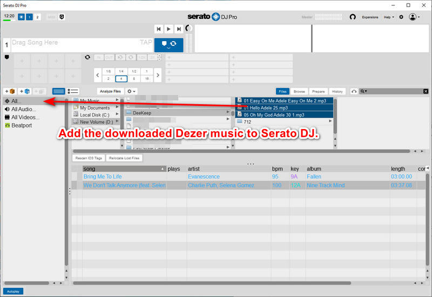The image size is (432, 297).
Task: Sort by the song column header
Action: click(x=124, y=168)
